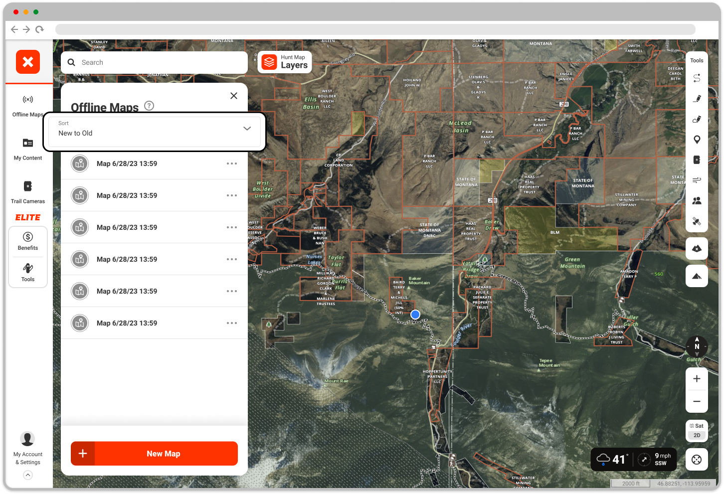Image resolution: width=724 pixels, height=494 pixels.
Task: Click the Hoppertunity Partners LLC parcel
Action: 437,376
